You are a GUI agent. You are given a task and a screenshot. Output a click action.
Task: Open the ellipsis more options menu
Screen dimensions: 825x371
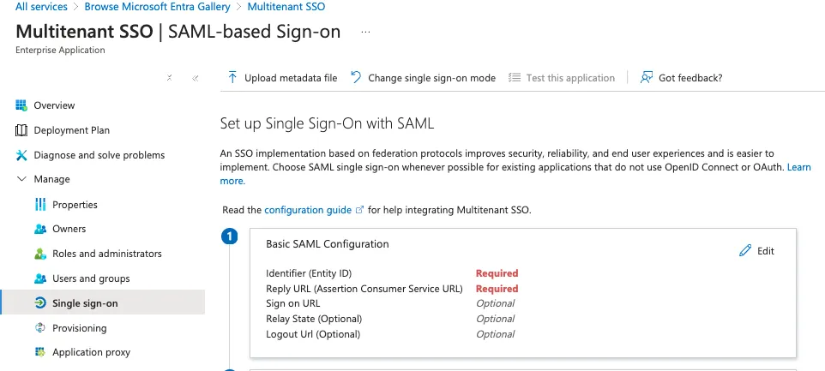365,32
